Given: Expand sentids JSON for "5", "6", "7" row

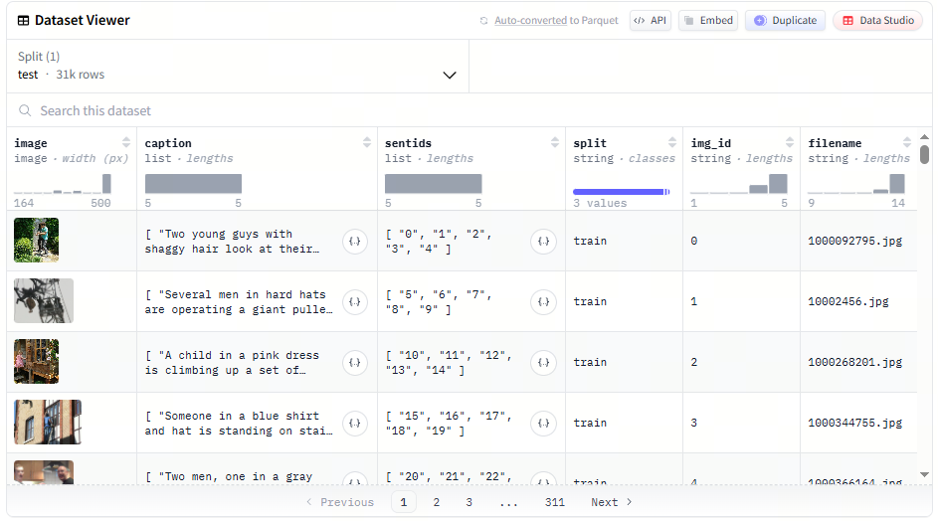Looking at the screenshot, I should click(543, 302).
